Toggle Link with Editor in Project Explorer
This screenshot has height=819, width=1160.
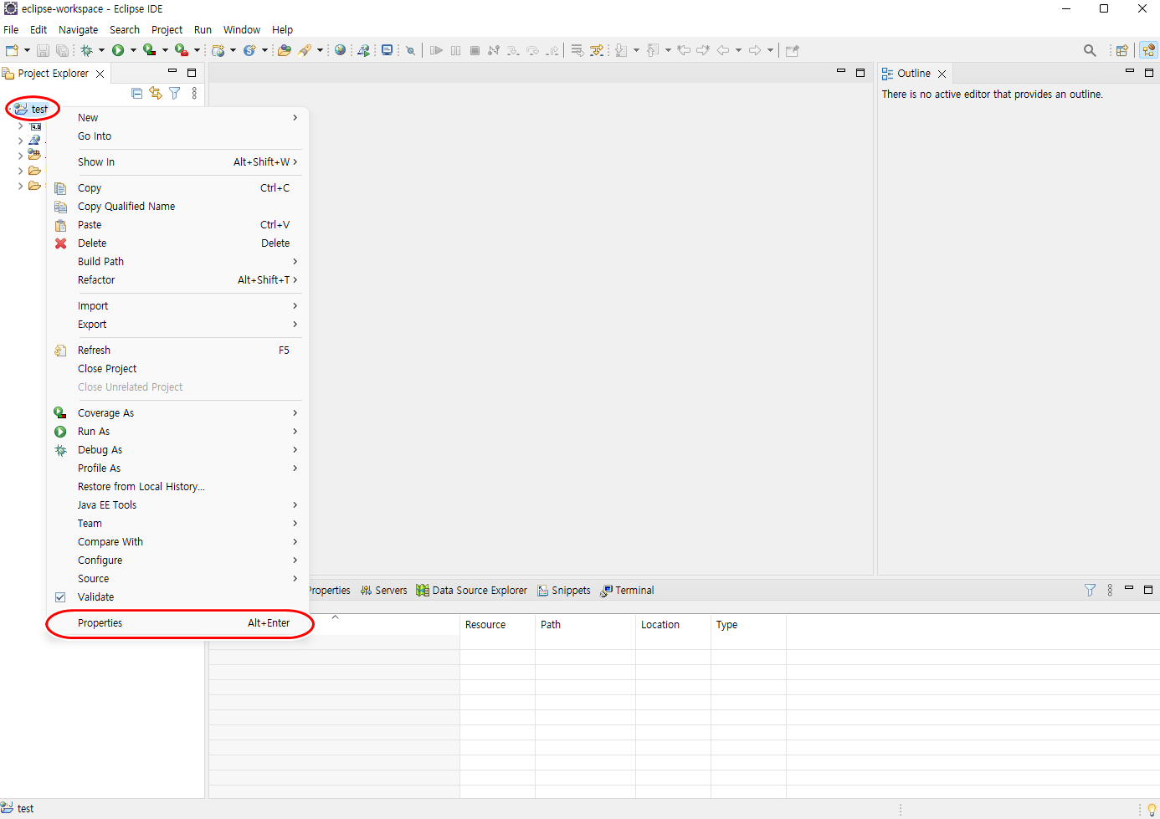click(156, 94)
